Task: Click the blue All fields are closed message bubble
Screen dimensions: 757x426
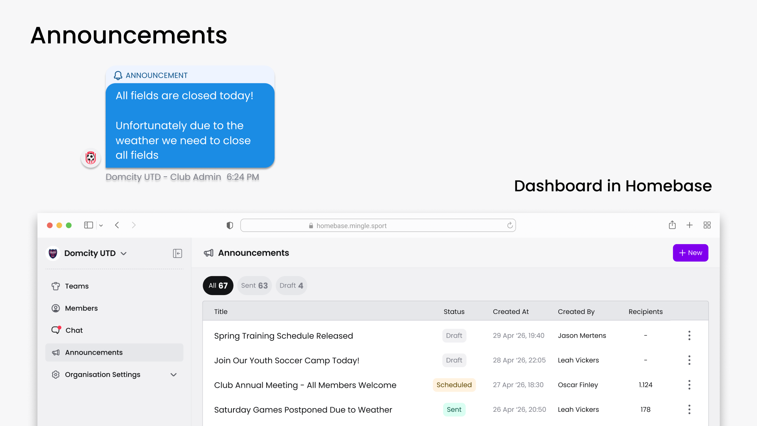Action: tap(190, 125)
